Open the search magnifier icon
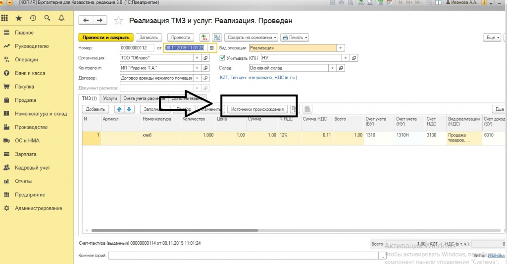This screenshot has height=264, width=507. 47,18
